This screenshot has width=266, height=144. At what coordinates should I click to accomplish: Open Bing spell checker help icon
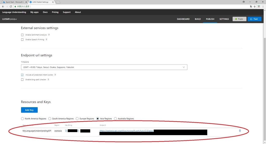click(48, 80)
